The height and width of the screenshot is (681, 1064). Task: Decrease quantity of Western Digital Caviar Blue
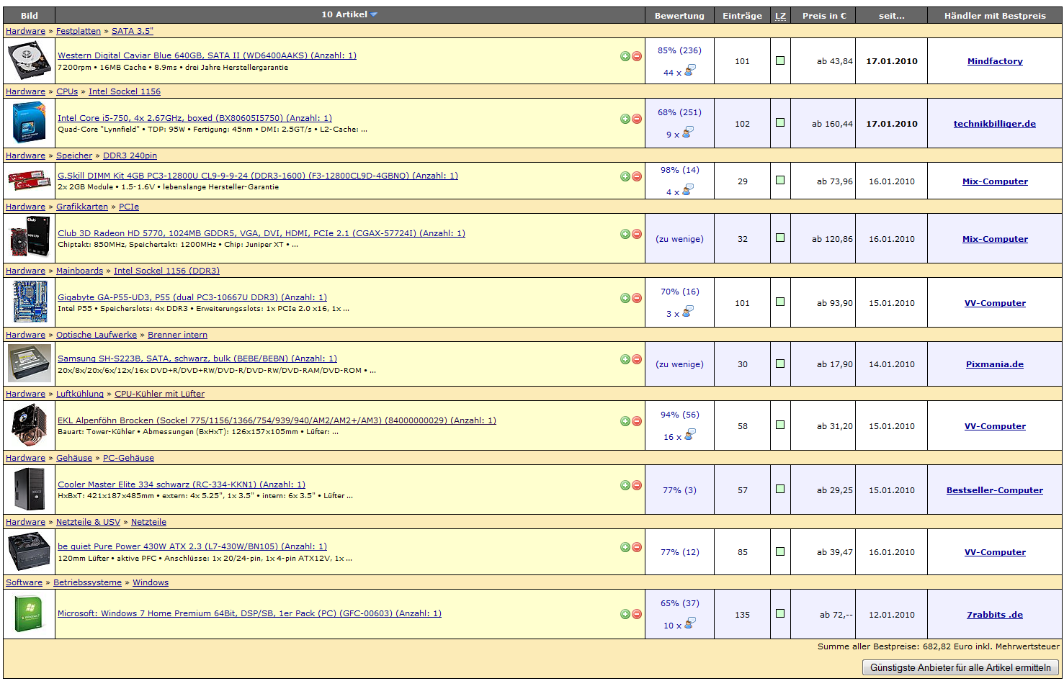tap(637, 56)
